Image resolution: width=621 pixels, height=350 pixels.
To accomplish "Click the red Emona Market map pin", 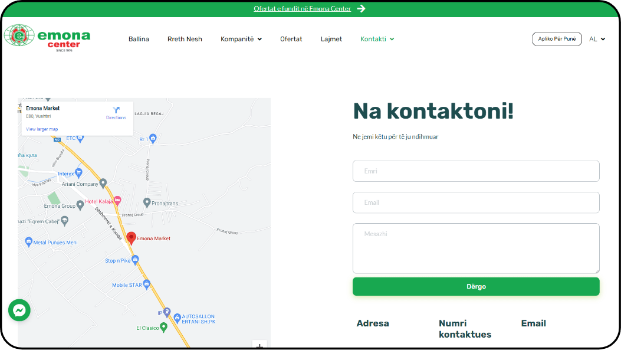I will 132,238.
